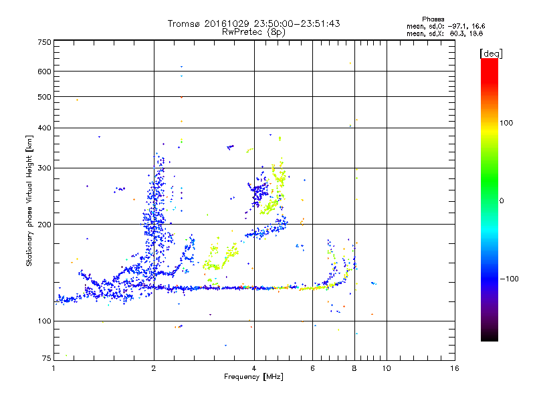Click the 'Stationary phase Virtual Height [km]' axis label
535x401 pixels.
coord(29,201)
